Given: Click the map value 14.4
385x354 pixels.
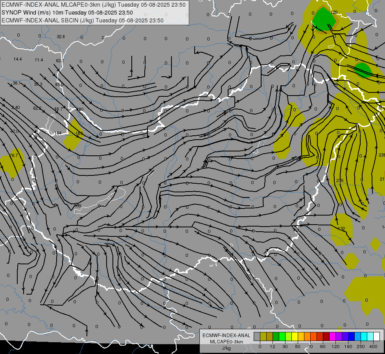Looking at the screenshot, I should [18, 59].
